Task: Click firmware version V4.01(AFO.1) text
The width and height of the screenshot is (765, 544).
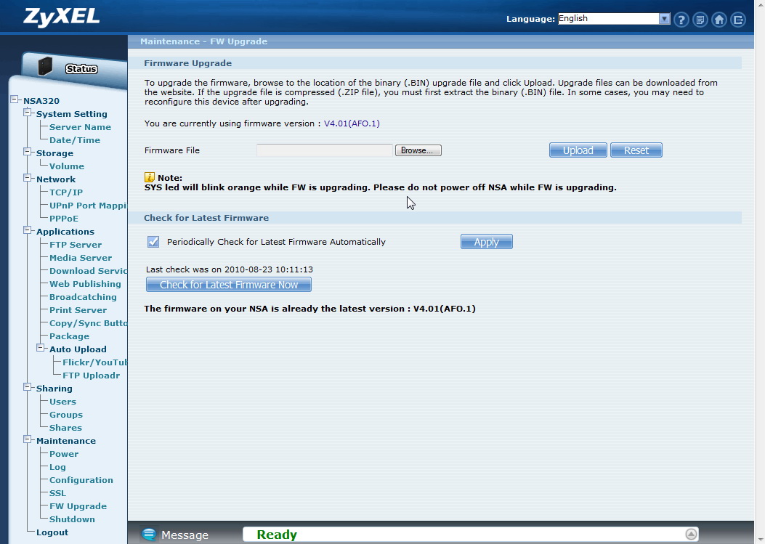Action: tap(352, 123)
